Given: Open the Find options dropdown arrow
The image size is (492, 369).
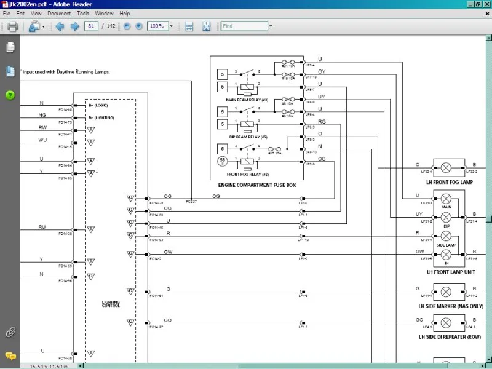Looking at the screenshot, I should 271,26.
